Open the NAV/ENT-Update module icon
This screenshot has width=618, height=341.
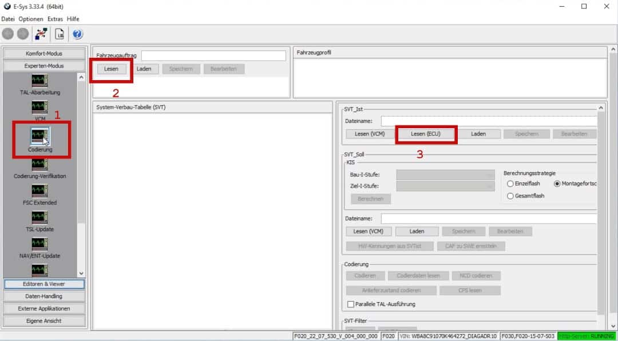40,244
